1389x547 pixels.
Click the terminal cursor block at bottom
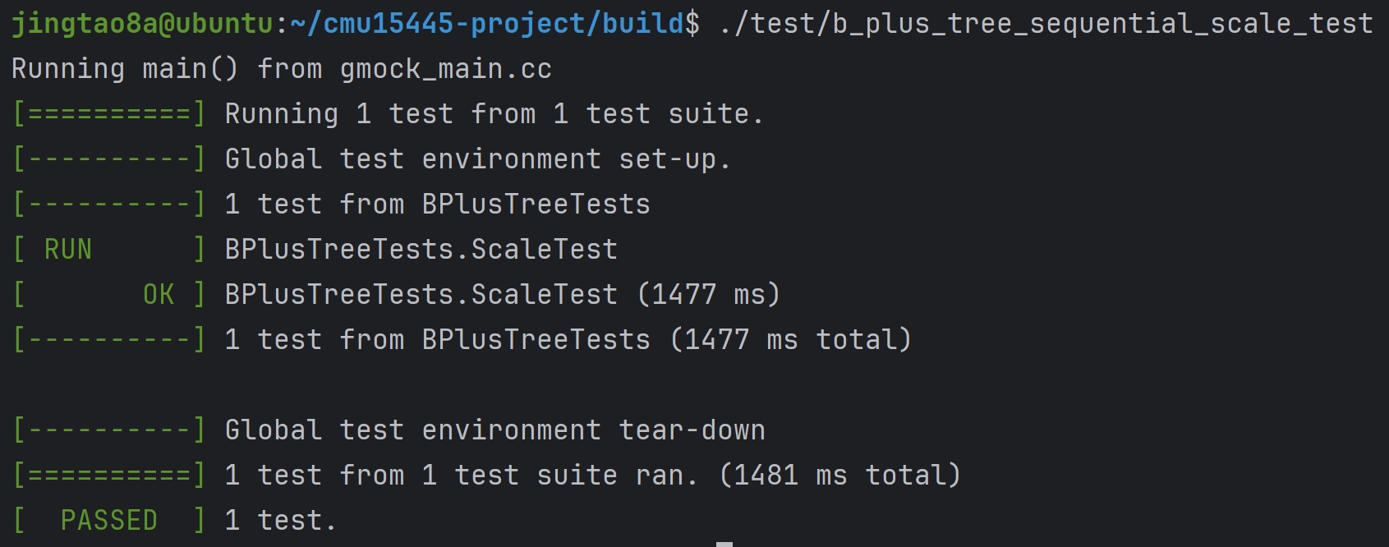pyautogui.click(x=724, y=545)
